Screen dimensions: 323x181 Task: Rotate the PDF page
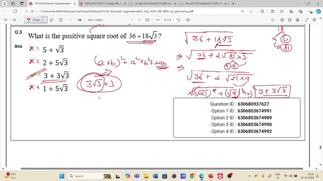pos(178,20)
